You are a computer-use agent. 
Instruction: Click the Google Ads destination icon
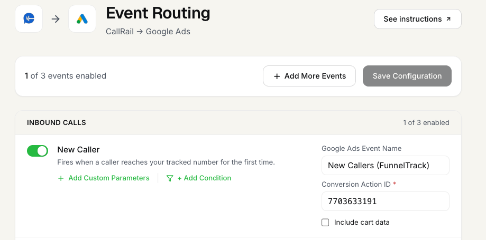tap(82, 19)
